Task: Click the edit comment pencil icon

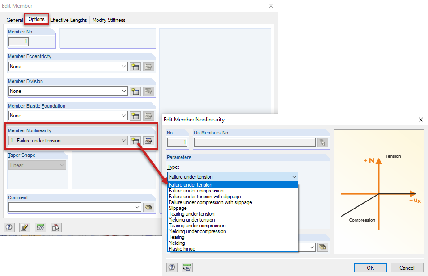Action: point(25,227)
